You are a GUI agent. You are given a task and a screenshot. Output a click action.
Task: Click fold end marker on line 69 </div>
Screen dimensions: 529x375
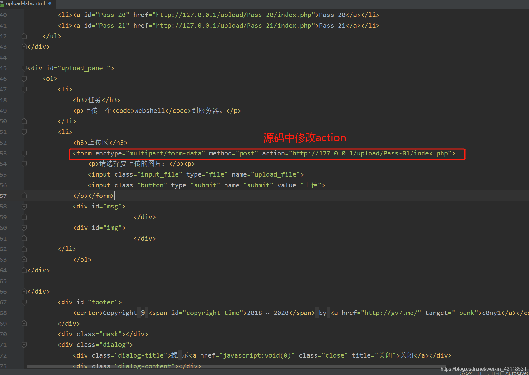tap(24, 324)
